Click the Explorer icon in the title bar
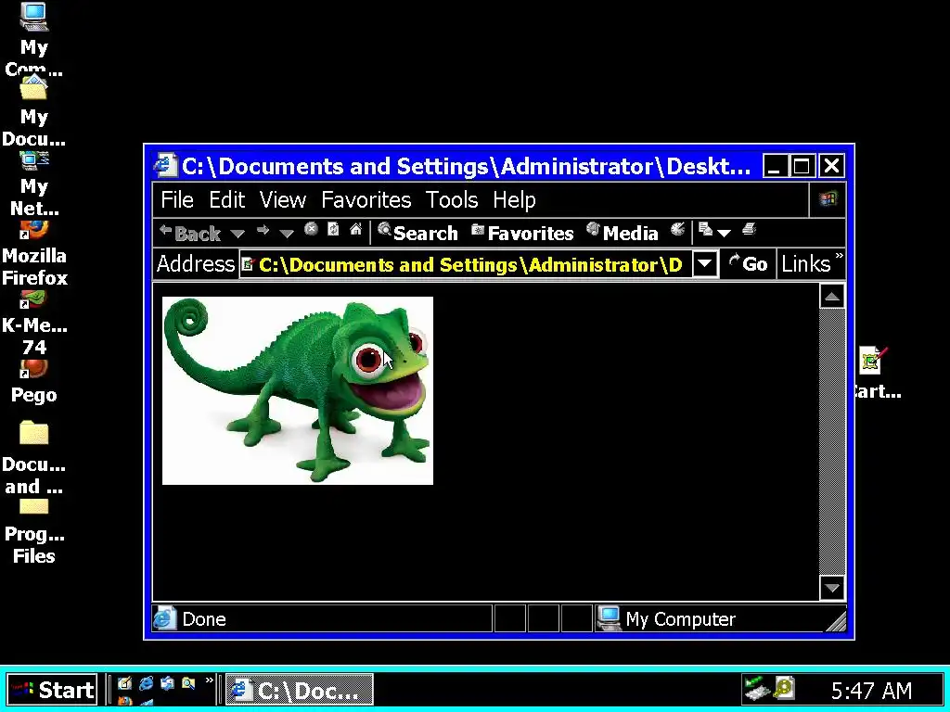The image size is (950, 712). (x=164, y=165)
